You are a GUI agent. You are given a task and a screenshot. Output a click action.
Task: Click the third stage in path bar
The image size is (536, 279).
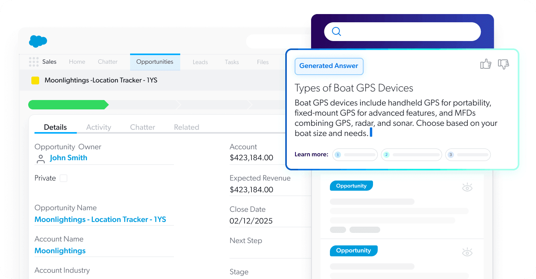(x=215, y=105)
